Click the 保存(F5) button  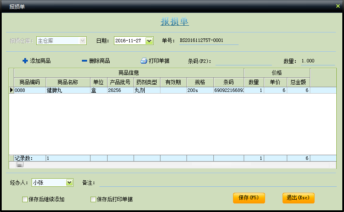(249, 198)
